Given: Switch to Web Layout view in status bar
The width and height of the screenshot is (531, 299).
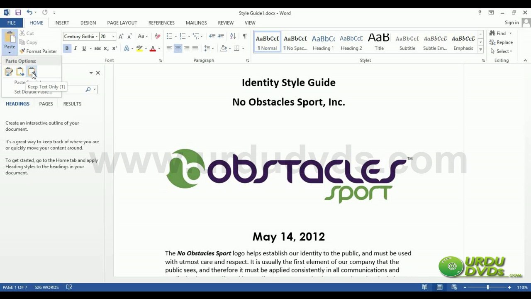Looking at the screenshot, I should pos(454,287).
